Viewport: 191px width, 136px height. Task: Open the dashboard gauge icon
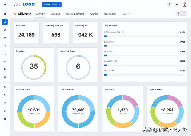[5, 14]
